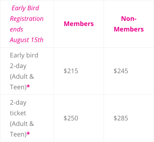Click '2-day' text in early bird row
The height and width of the screenshot is (142, 154).
click(18, 66)
